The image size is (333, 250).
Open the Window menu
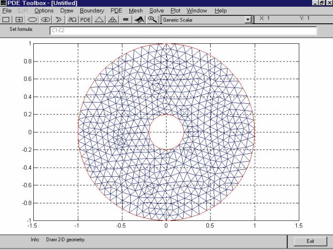(x=196, y=10)
